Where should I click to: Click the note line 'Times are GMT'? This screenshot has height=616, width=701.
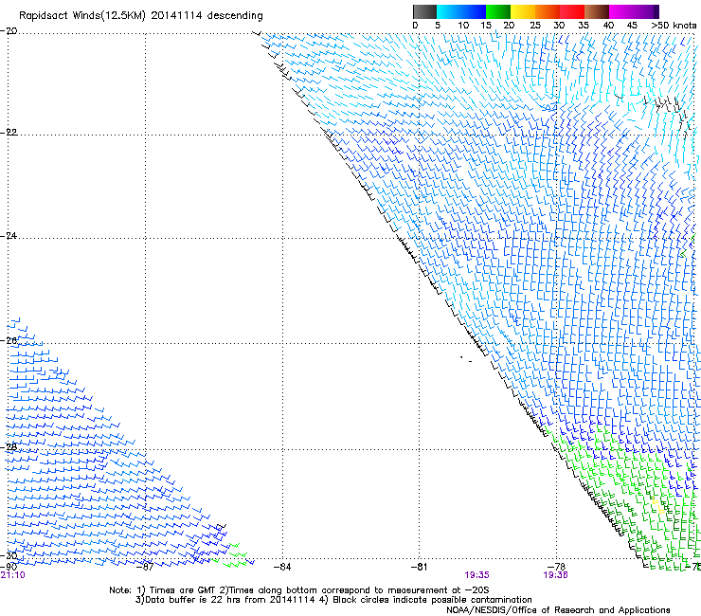183,590
